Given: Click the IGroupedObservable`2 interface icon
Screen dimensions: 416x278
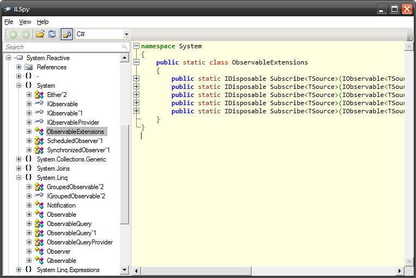Looking at the screenshot, I should (39, 195).
